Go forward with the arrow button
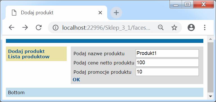Screen dimensions: 216x102 pos(25,27)
